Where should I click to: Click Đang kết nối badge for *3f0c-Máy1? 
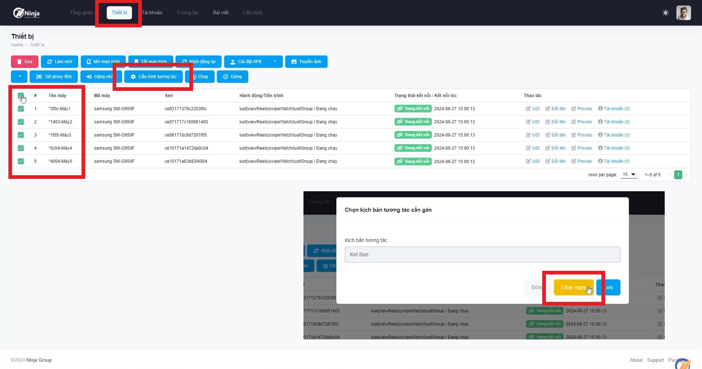[x=413, y=108]
